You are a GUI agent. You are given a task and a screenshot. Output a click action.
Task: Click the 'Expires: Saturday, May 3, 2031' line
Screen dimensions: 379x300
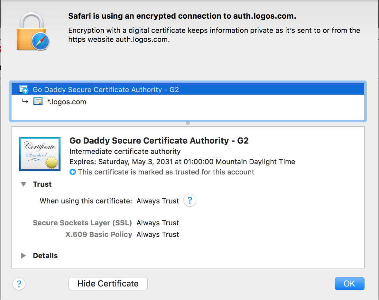[x=182, y=162]
